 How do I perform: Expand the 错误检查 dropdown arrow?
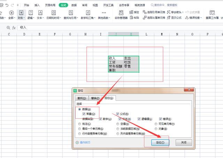[201, 18]
